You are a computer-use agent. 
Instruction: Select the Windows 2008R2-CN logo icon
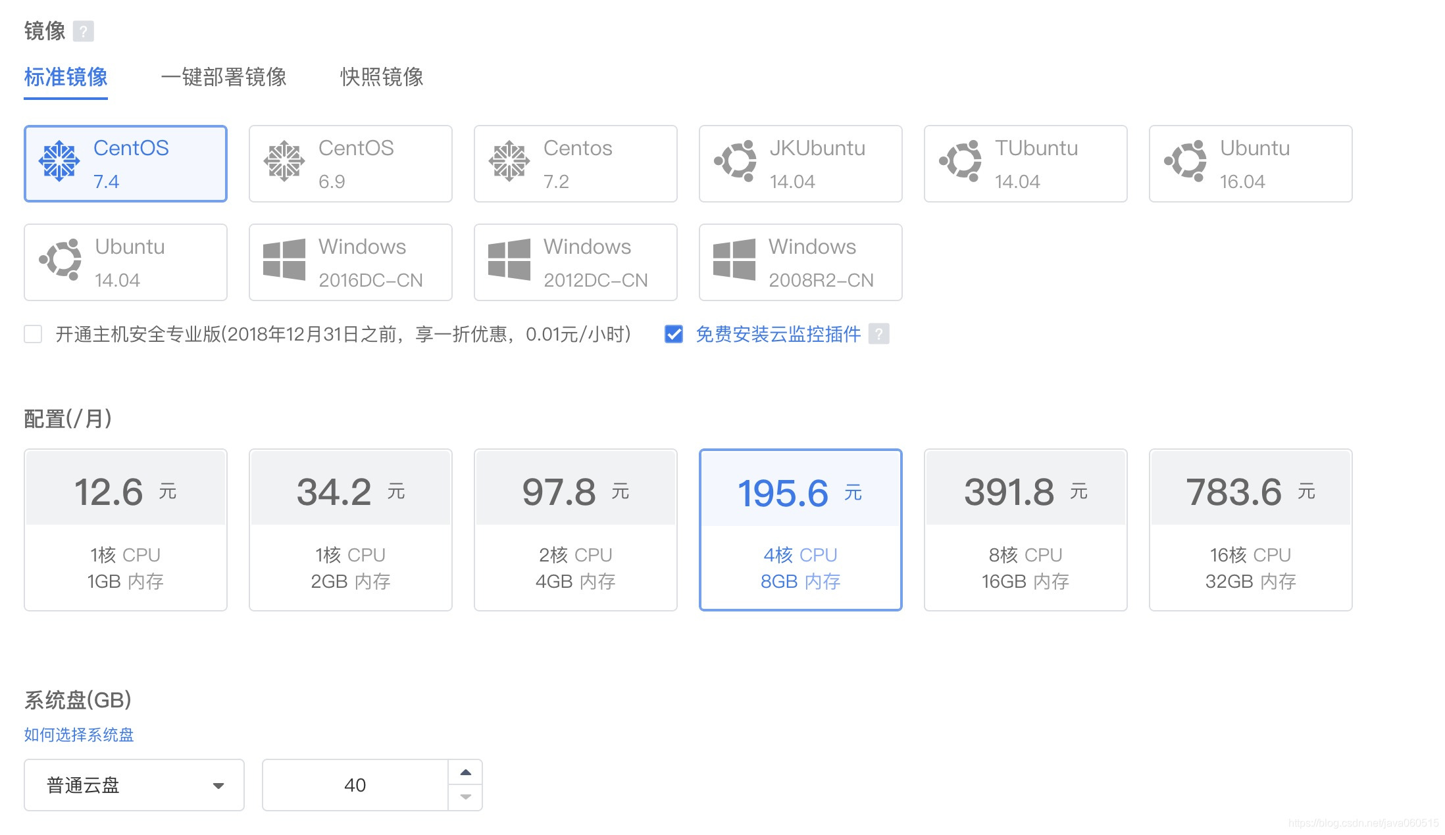pyautogui.click(x=734, y=260)
